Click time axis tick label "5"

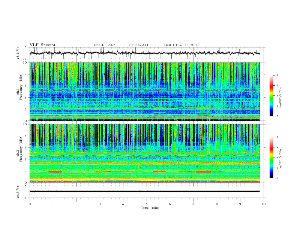[147, 204]
